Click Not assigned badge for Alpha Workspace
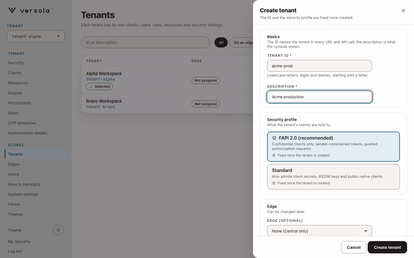 pyautogui.click(x=206, y=81)
